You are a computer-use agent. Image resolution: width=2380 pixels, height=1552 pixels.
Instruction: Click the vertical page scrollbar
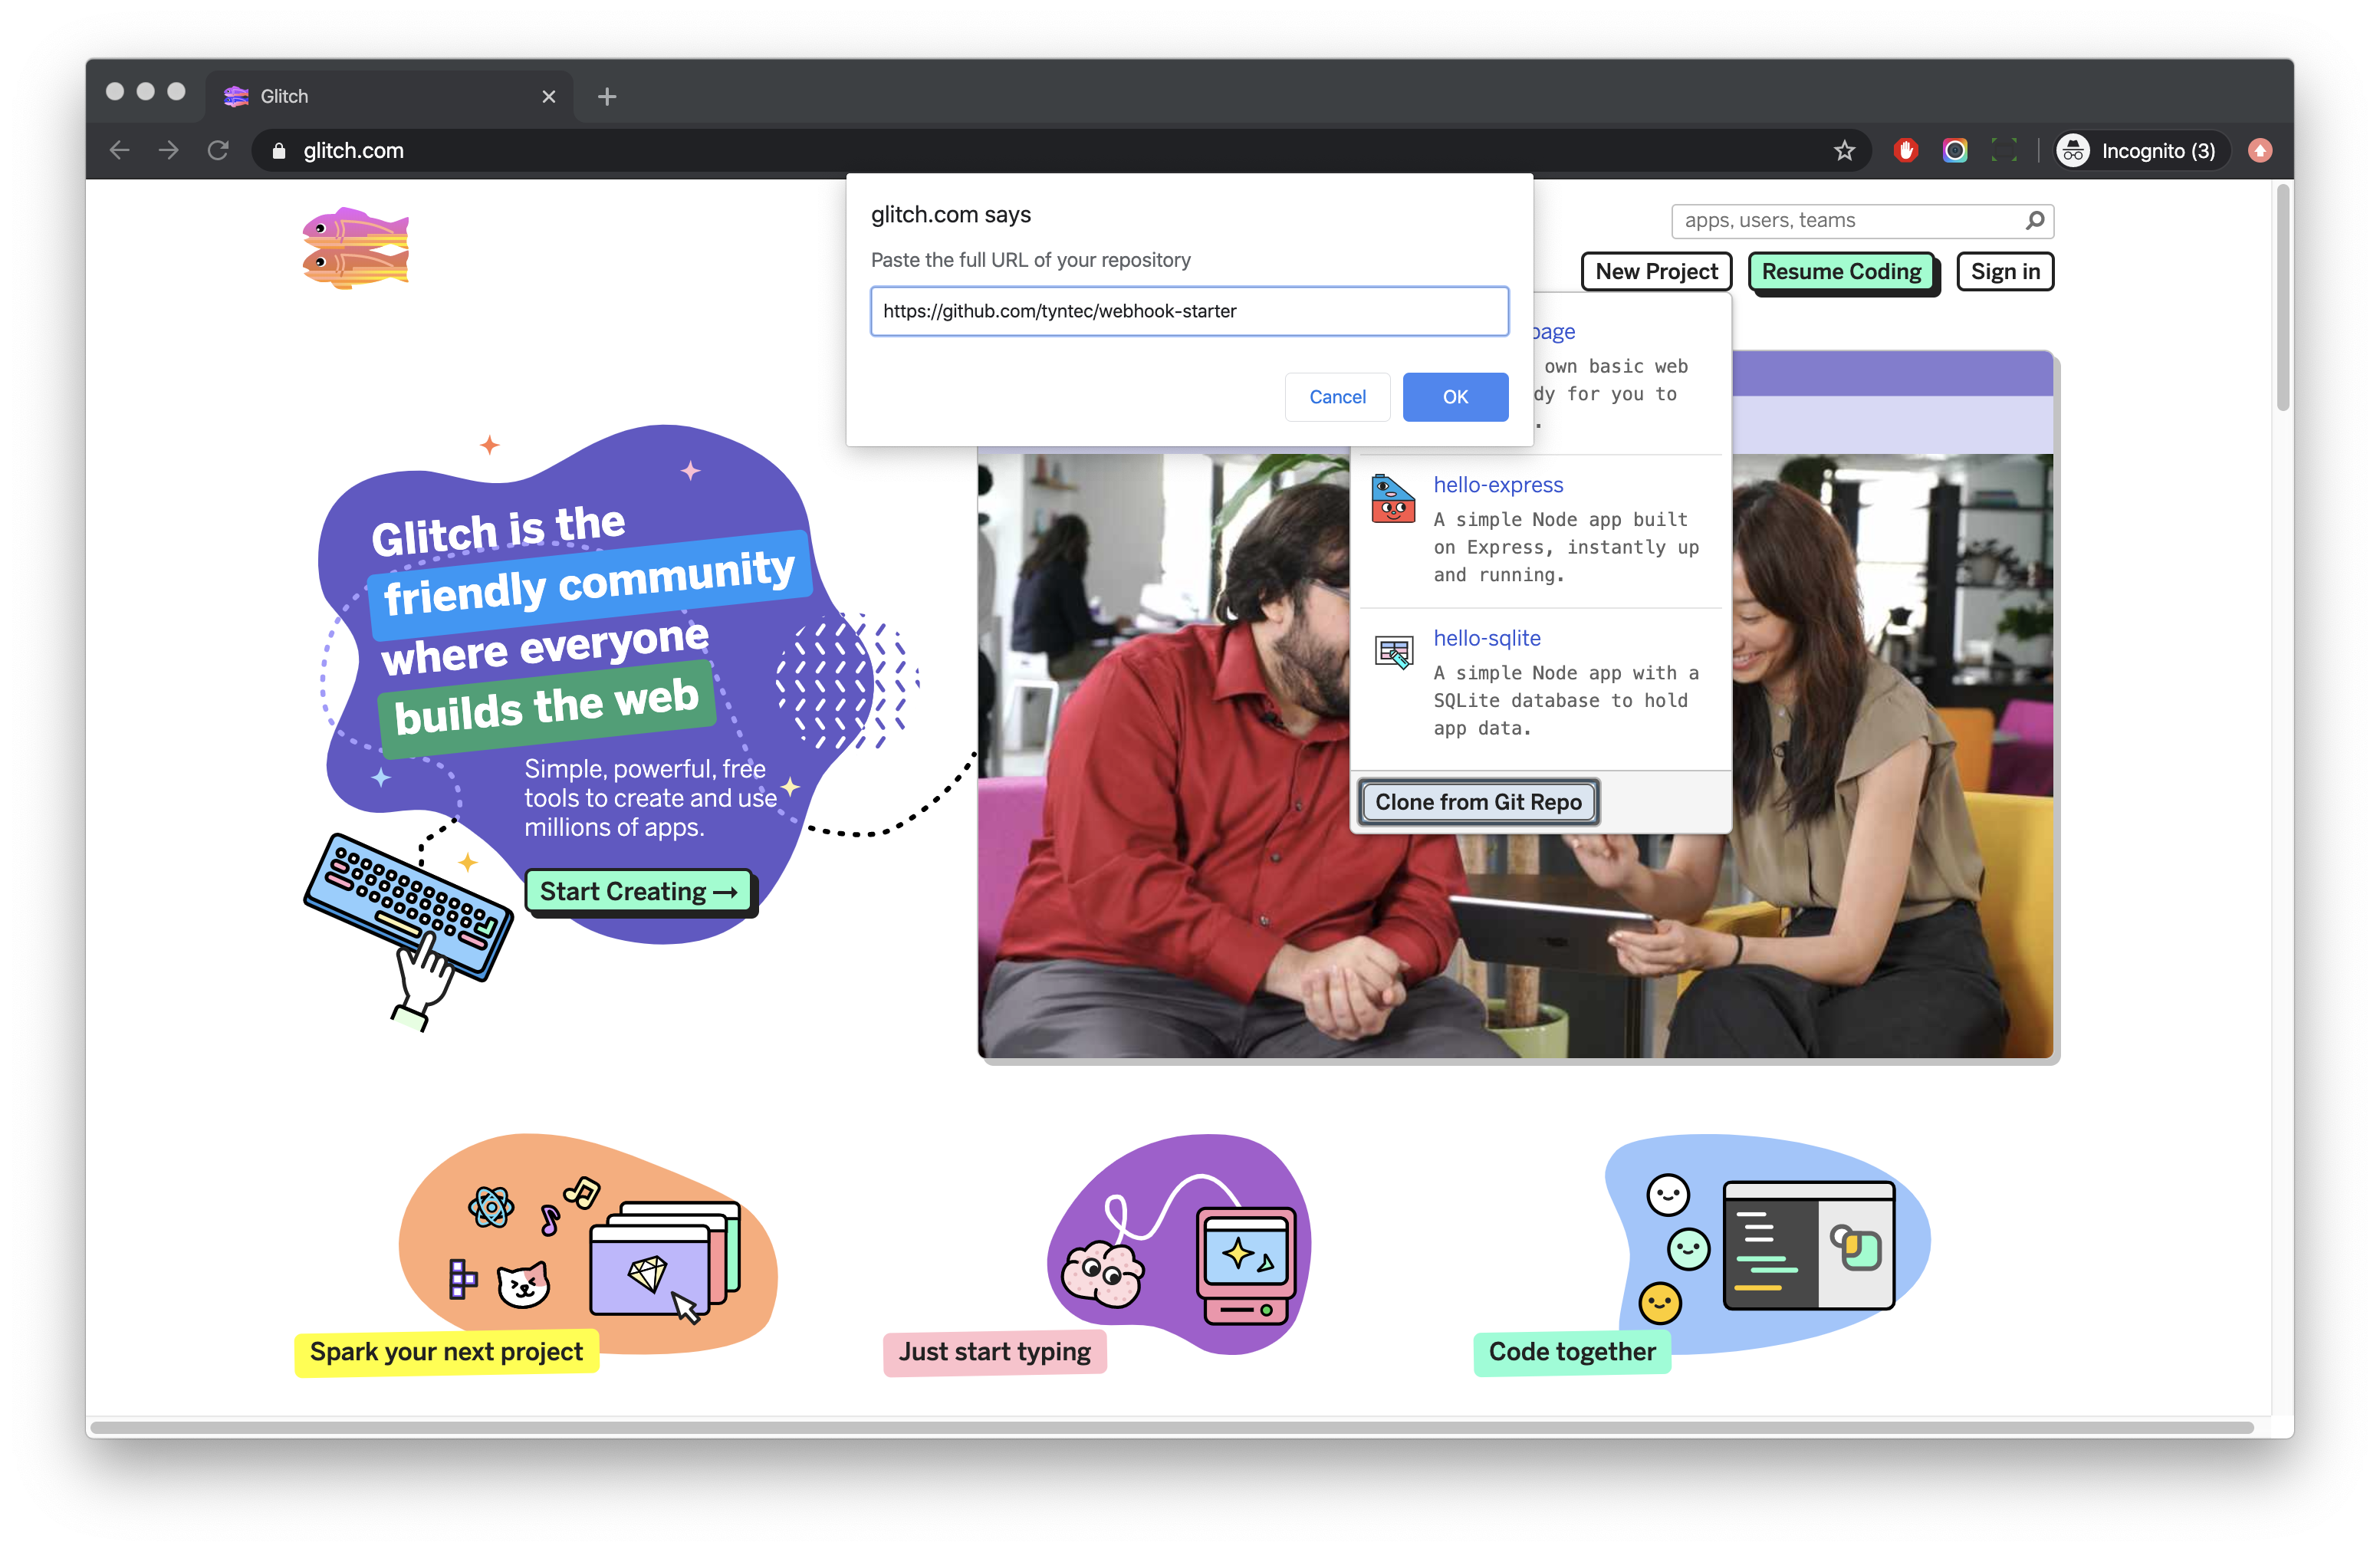click(x=2282, y=298)
